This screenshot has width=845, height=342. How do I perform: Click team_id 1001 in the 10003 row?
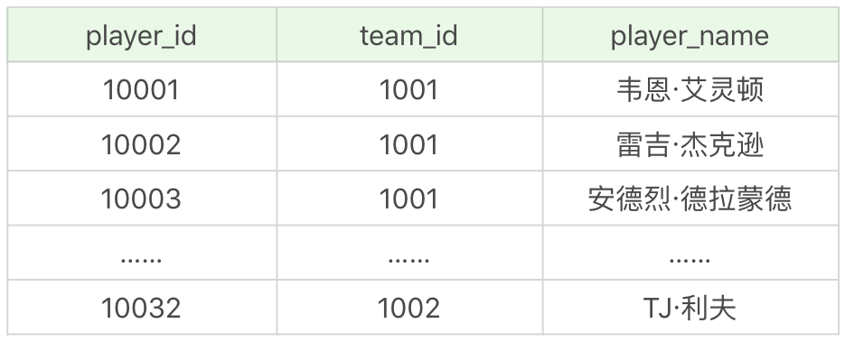pyautogui.click(x=409, y=199)
